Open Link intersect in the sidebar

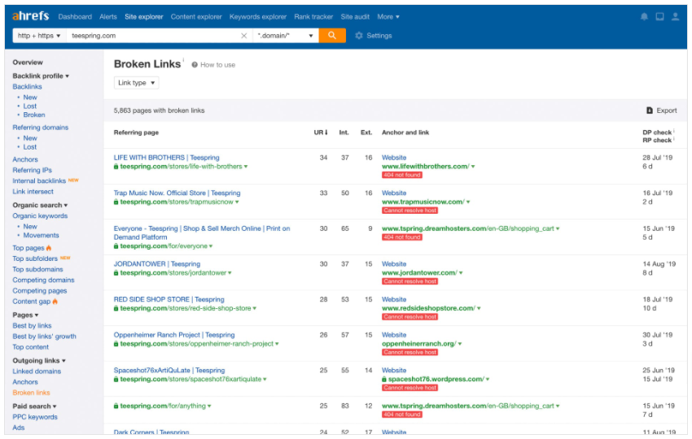pos(33,191)
